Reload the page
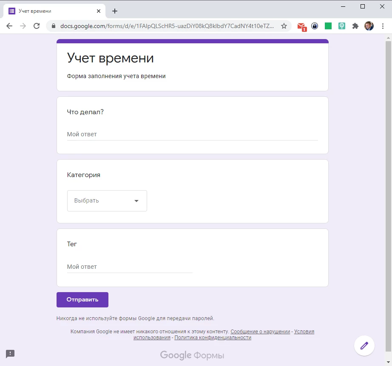The image size is (392, 366). click(x=37, y=26)
